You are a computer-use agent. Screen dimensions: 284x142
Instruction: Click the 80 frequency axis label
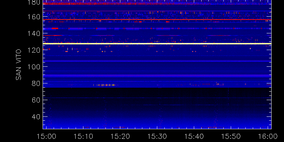[36, 83]
